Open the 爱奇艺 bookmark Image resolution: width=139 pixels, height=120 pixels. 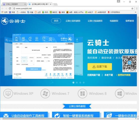[54, 12]
